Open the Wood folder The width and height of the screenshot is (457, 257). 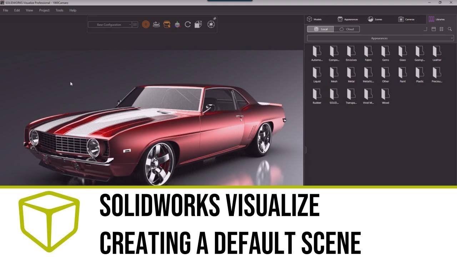click(385, 96)
